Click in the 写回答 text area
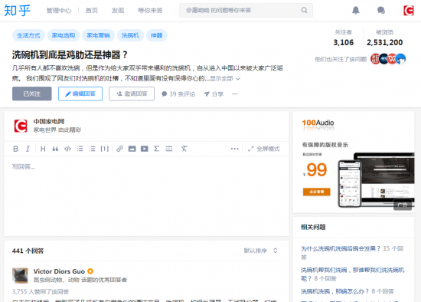This screenshot has height=302, width=421. pyautogui.click(x=146, y=196)
